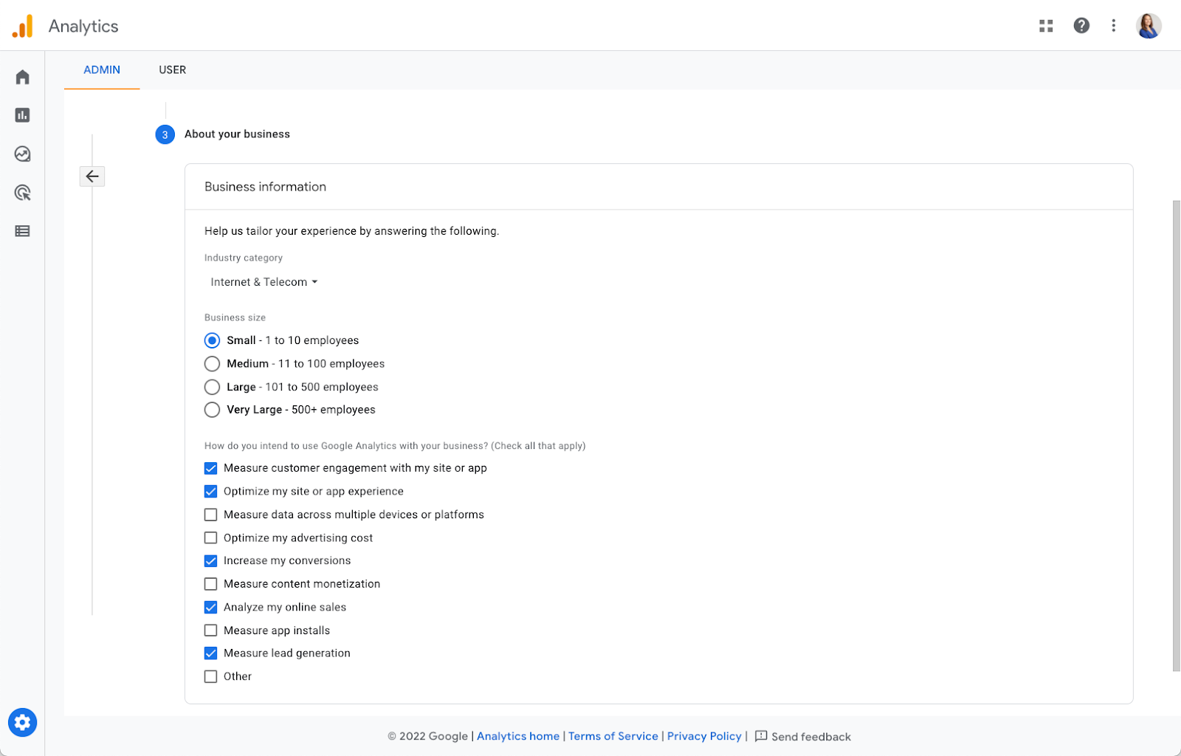Click the back arrow button
This screenshot has height=756, width=1181.
tap(92, 176)
